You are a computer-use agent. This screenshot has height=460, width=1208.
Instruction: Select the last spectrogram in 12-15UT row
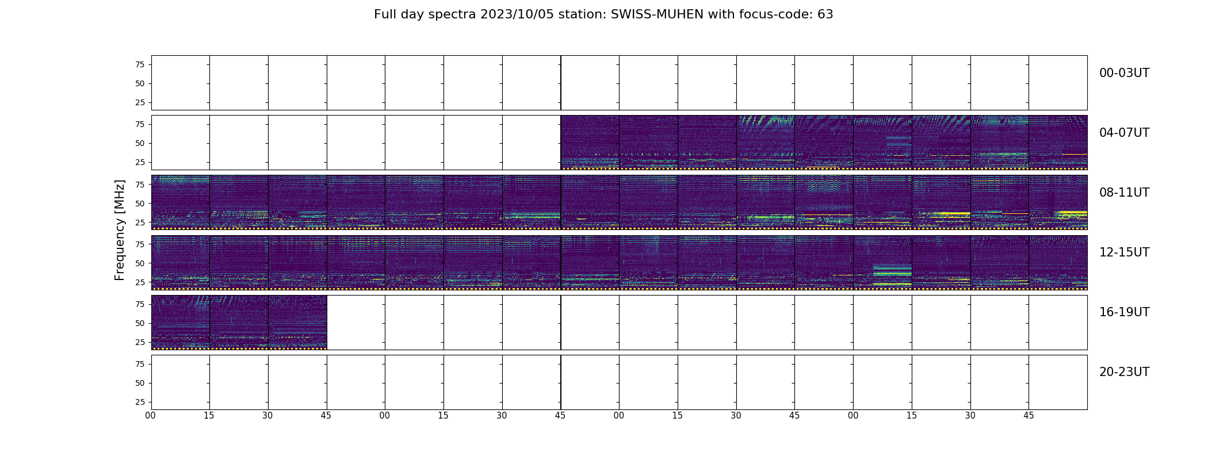(x=1058, y=262)
